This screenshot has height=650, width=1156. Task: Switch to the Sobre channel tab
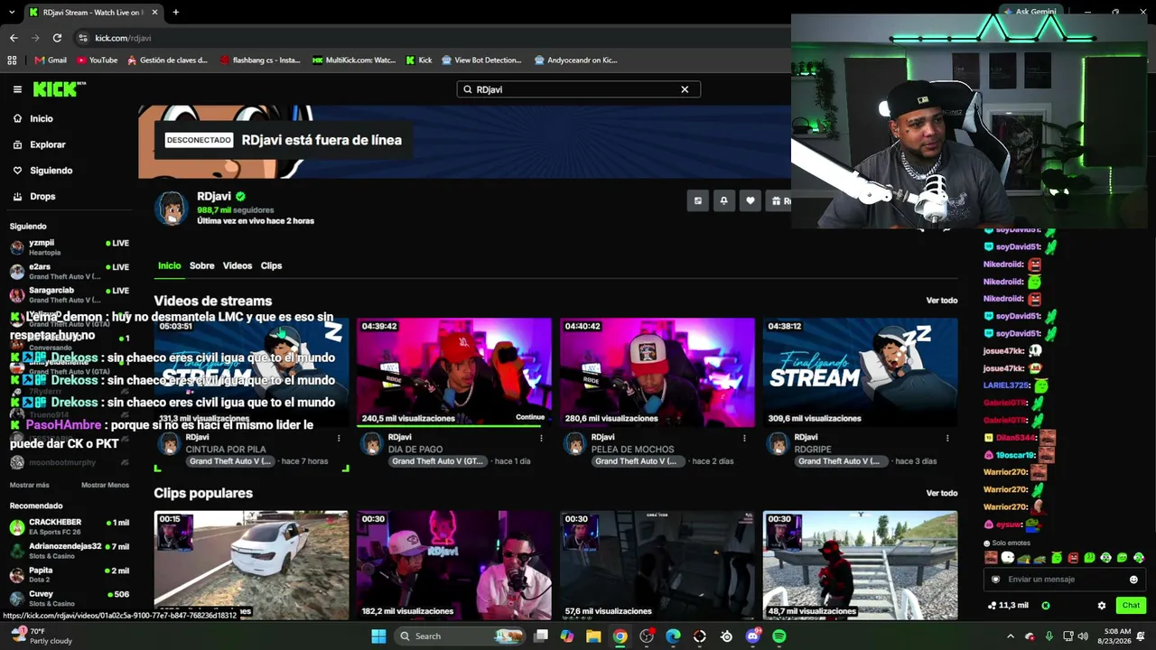[x=201, y=265]
